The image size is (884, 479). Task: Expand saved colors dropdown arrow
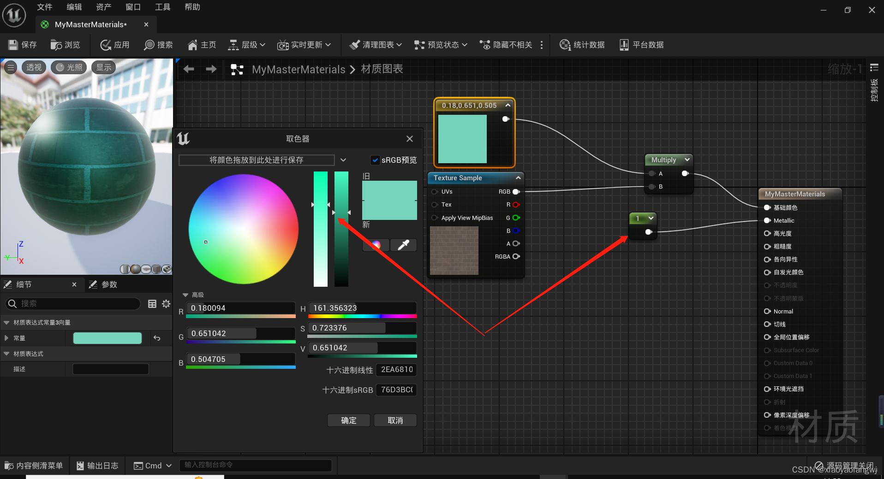[x=343, y=160]
